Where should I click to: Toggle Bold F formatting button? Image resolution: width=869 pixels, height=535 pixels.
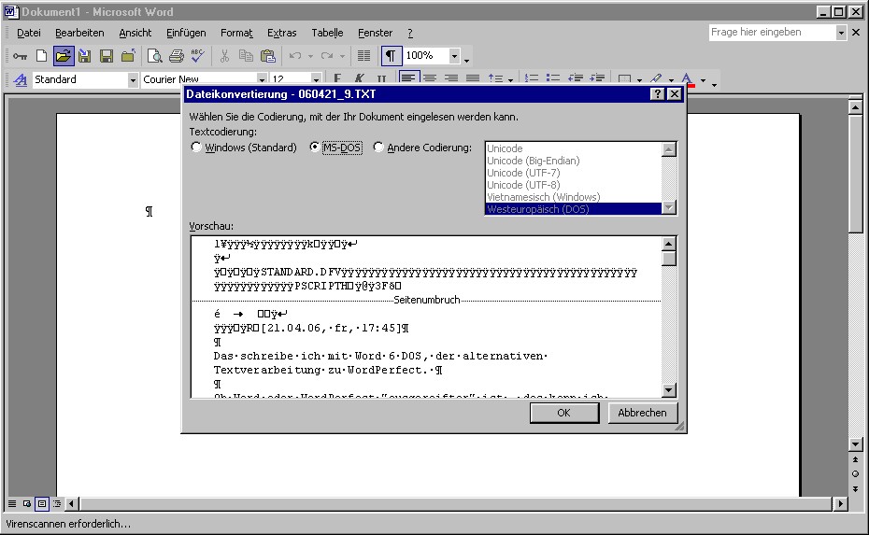[x=337, y=79]
